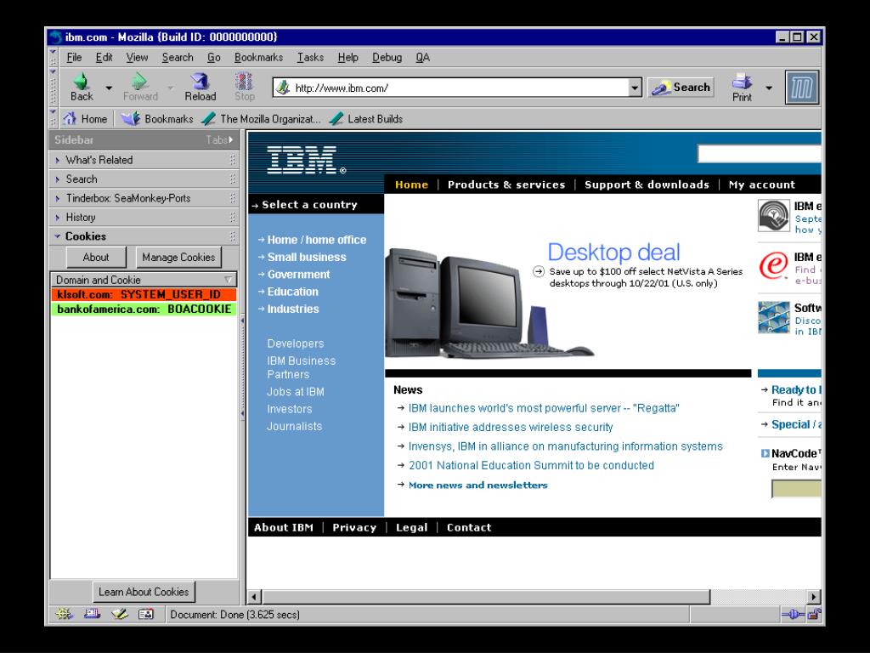Viewport: 870px width, 653px height.
Task: Collapse the Cookies sidebar panel
Action: click(144, 236)
